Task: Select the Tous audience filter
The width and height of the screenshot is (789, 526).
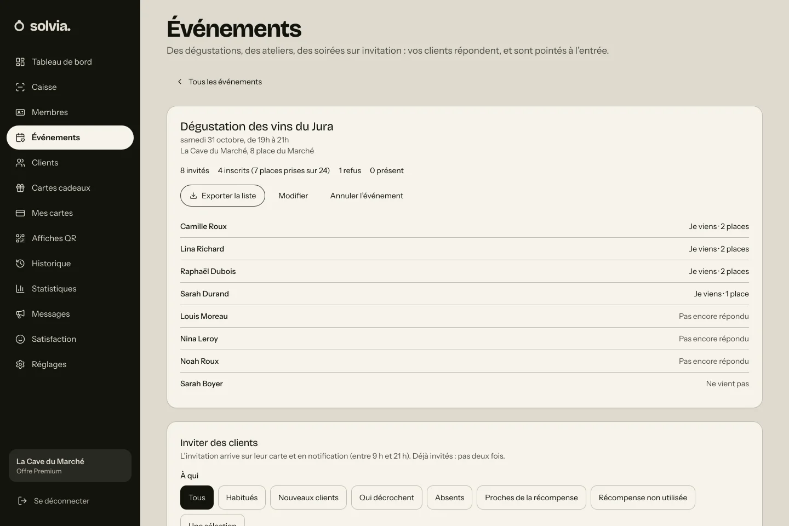Action: [197, 498]
